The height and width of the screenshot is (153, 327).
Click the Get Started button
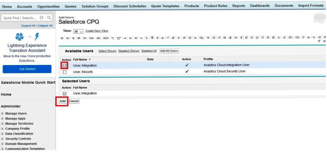pos(27,69)
